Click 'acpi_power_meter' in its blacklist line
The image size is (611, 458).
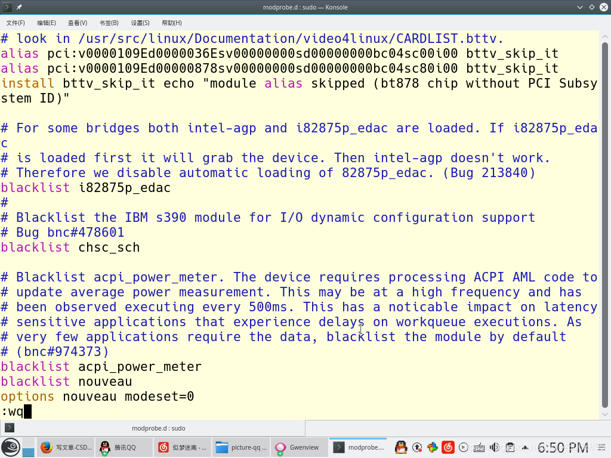[x=140, y=367]
